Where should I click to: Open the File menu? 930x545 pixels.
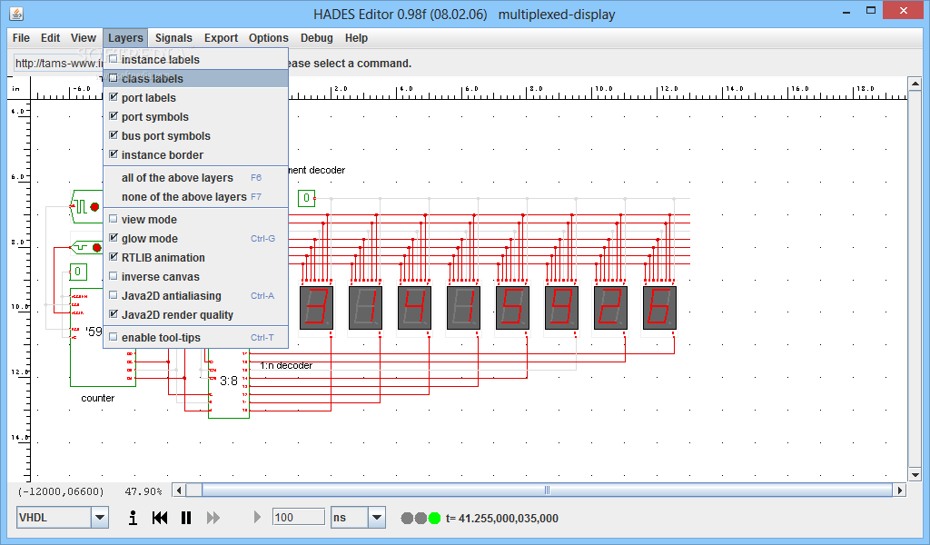point(21,38)
